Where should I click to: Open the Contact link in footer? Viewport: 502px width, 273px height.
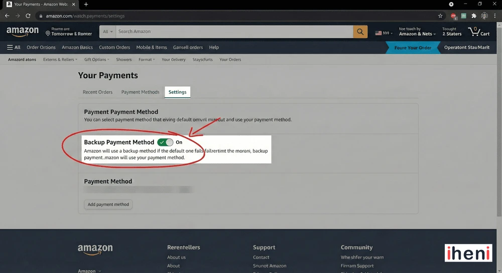pos(261,257)
